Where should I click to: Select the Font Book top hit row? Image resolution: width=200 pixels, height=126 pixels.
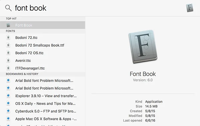click(43, 25)
